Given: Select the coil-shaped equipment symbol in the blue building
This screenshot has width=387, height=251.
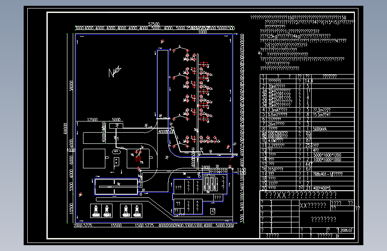Looking at the screenshot, I should 210,184.
